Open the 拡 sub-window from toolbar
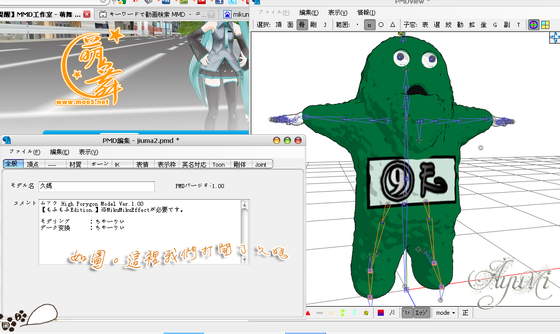Image resolution: width=560 pixels, height=334 pixels. pyautogui.click(x=472, y=25)
